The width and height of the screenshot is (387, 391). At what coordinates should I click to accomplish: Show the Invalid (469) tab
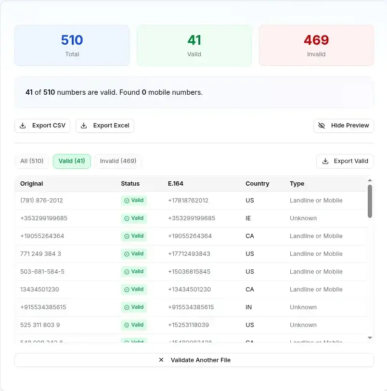(118, 161)
